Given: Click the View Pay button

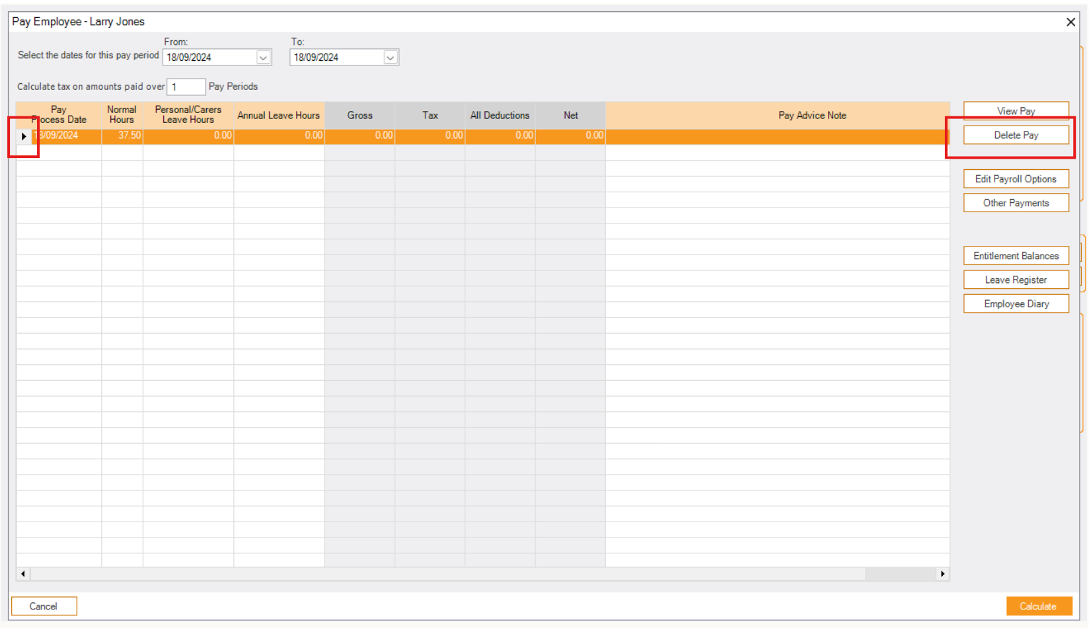Looking at the screenshot, I should [x=1016, y=110].
